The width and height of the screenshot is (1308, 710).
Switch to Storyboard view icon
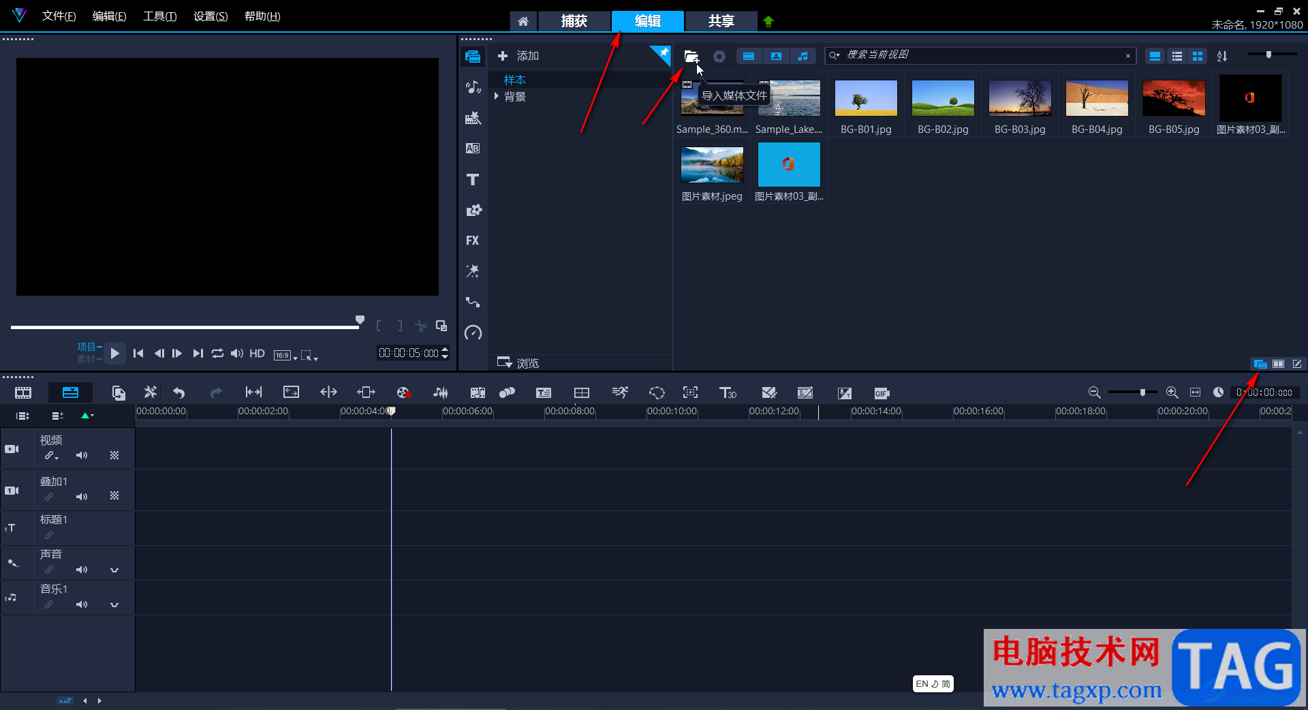23,392
